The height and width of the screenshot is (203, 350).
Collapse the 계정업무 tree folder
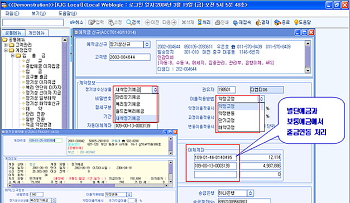coord(6,50)
